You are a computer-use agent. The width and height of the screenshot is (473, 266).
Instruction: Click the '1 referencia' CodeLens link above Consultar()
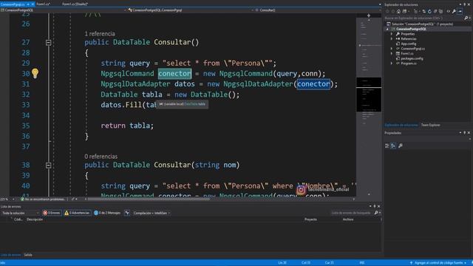coord(100,34)
